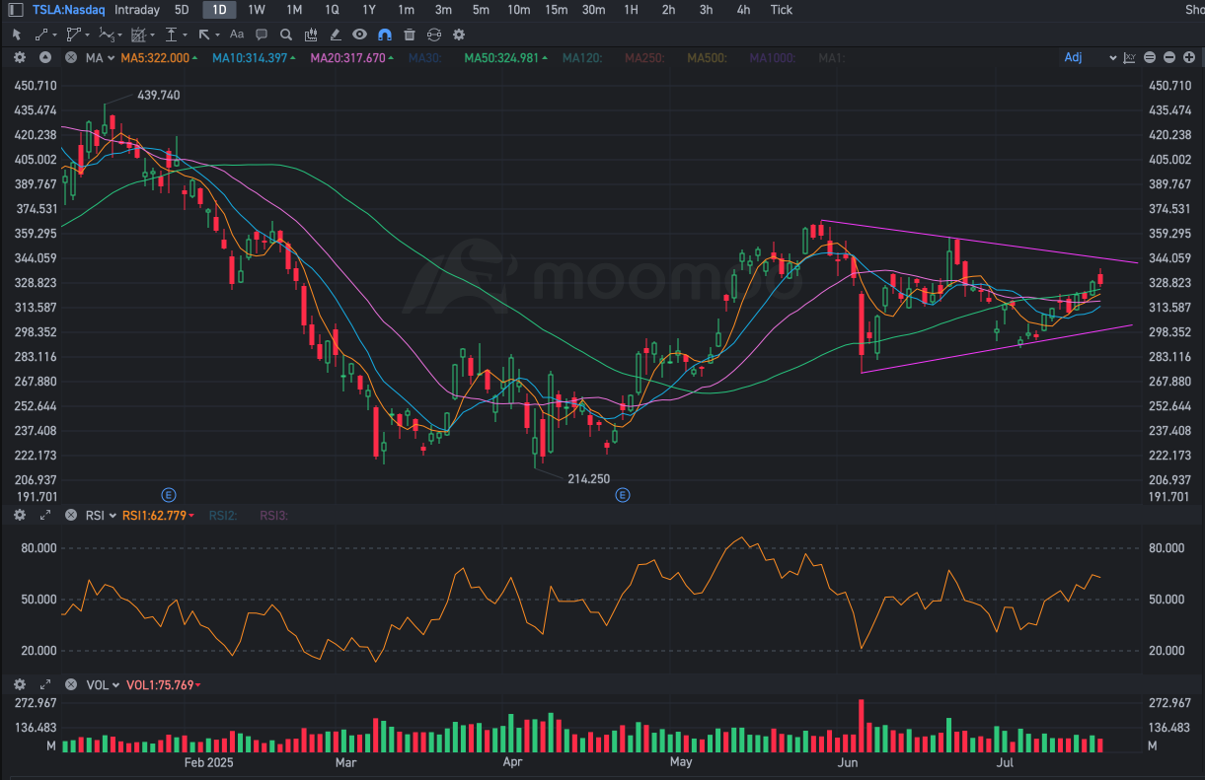The width and height of the screenshot is (1205, 780).
Task: Maximize the VOL pane
Action: [x=45, y=684]
